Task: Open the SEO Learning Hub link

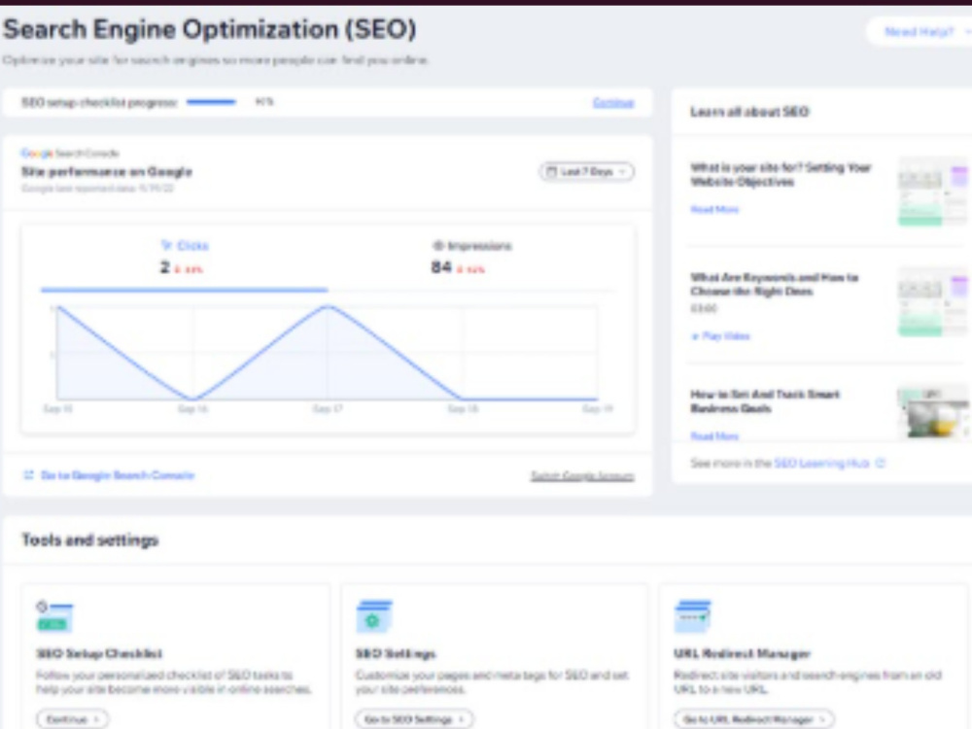Action: 822,463
